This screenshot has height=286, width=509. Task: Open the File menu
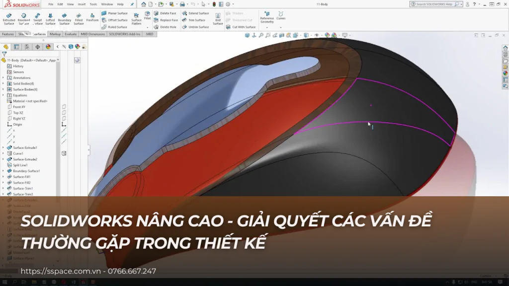pos(51,4)
